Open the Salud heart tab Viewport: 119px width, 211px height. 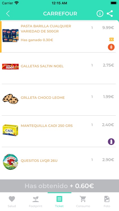click(x=12, y=201)
